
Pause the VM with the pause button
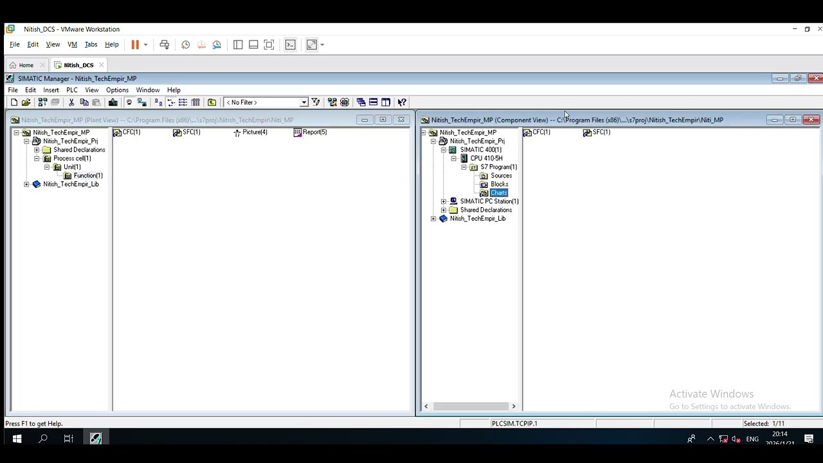135,44
